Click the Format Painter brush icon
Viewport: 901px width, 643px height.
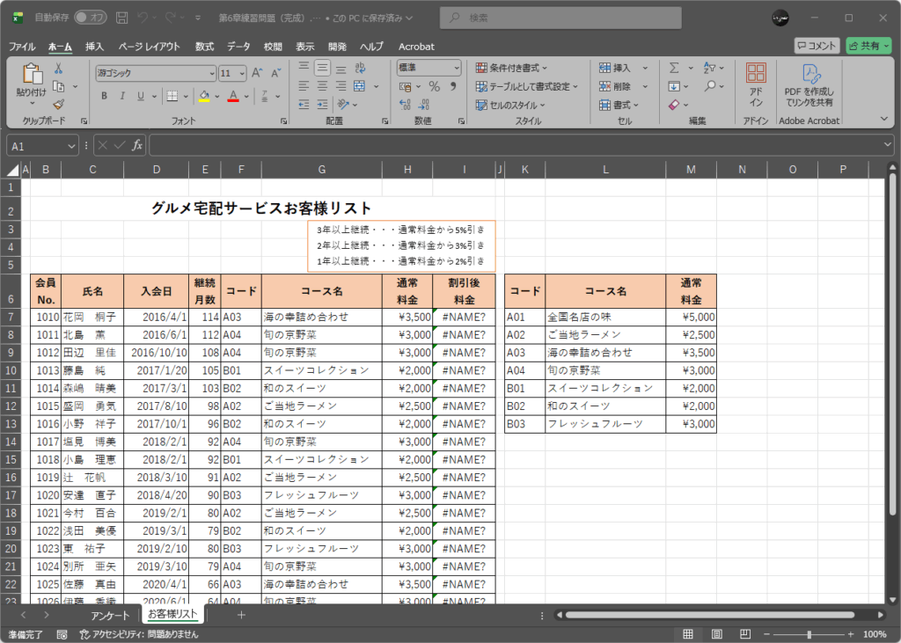[x=58, y=104]
